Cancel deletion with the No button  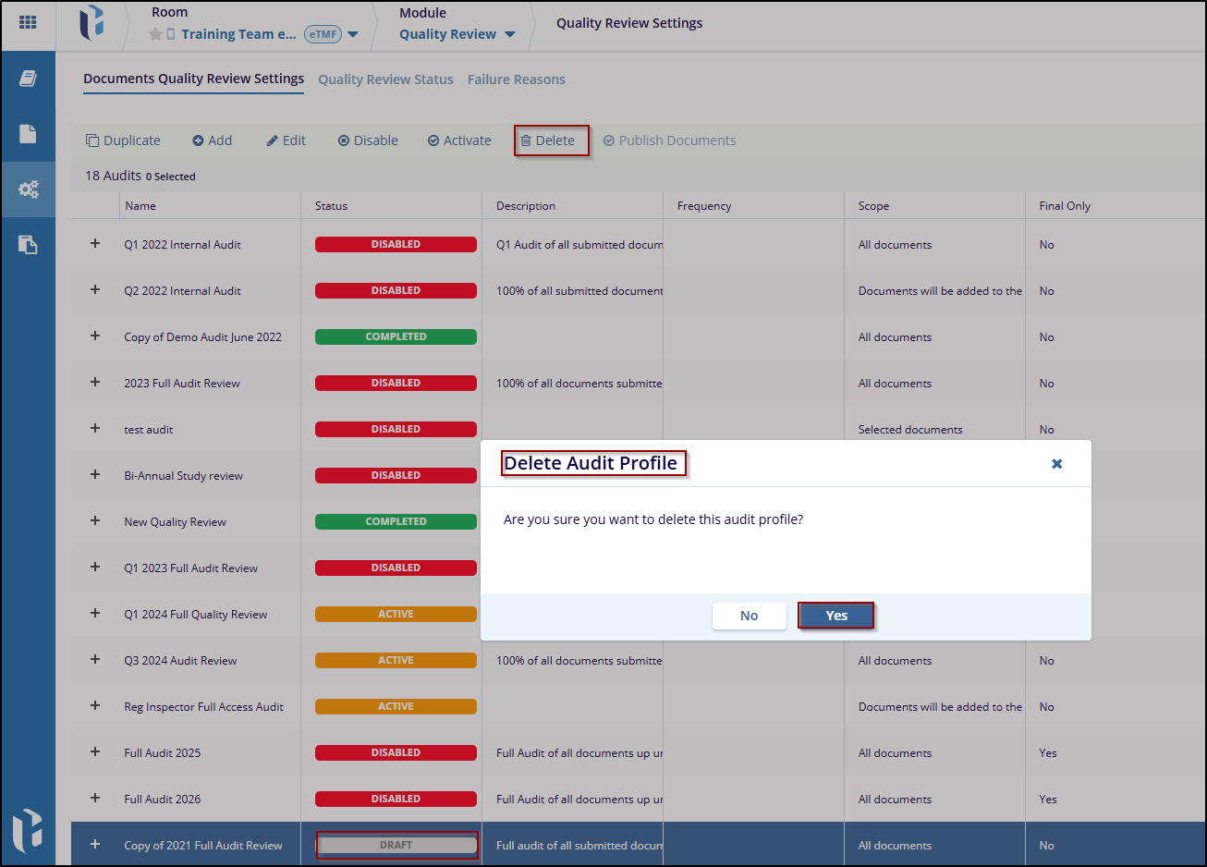749,616
